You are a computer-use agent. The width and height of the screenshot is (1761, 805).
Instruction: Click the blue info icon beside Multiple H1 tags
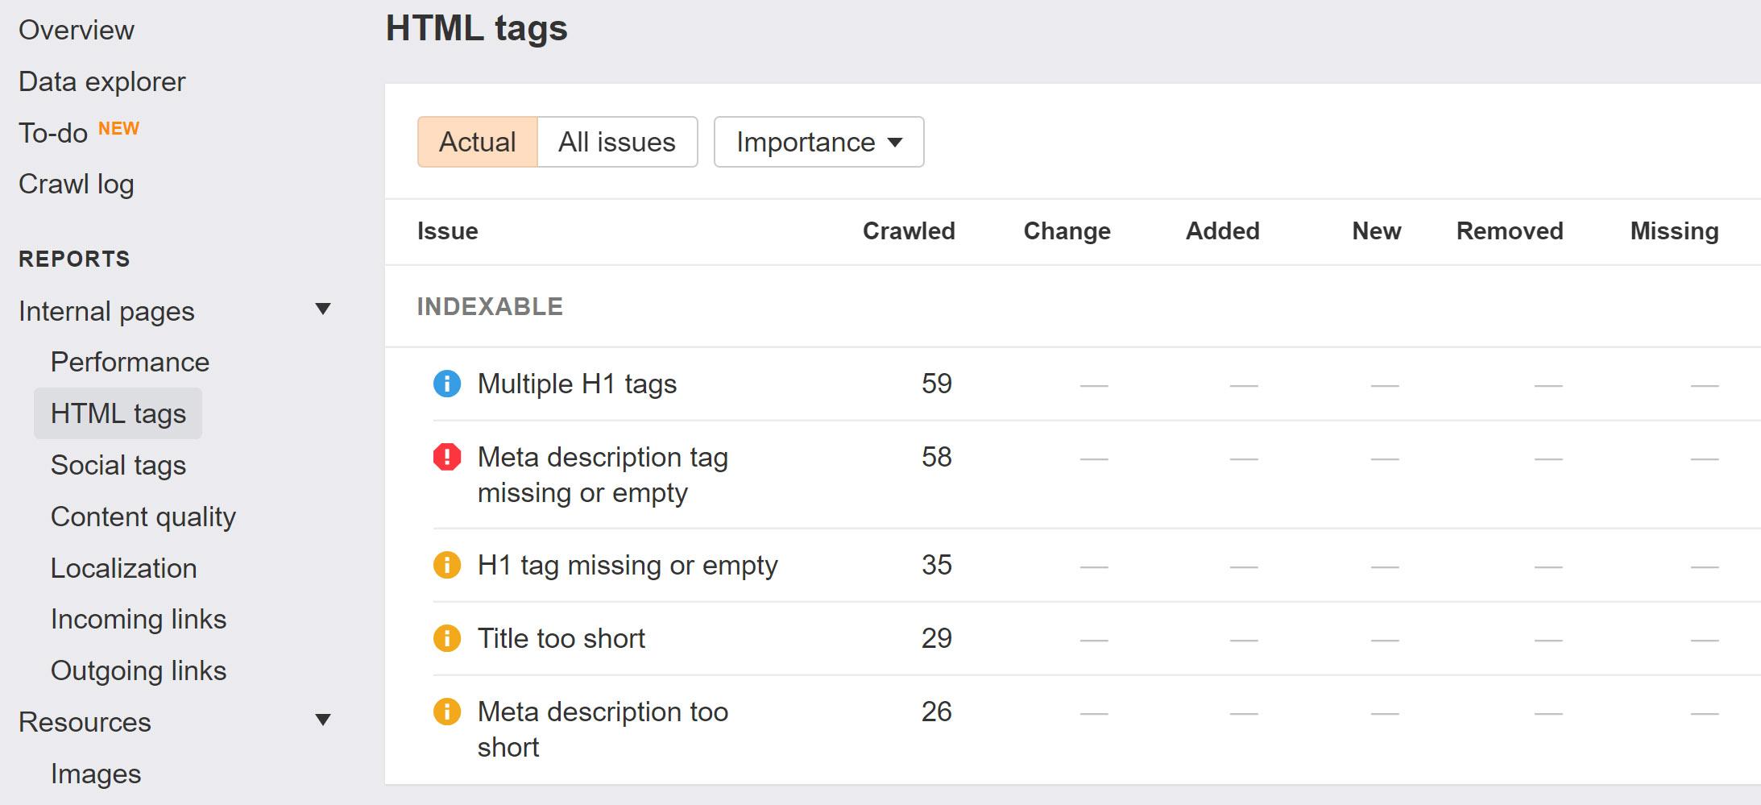pyautogui.click(x=447, y=384)
